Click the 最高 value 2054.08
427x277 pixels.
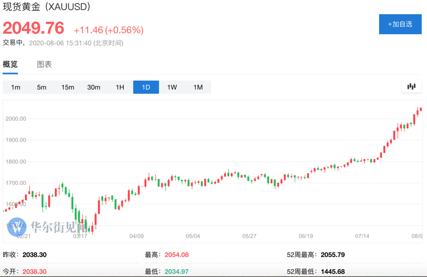(176, 255)
